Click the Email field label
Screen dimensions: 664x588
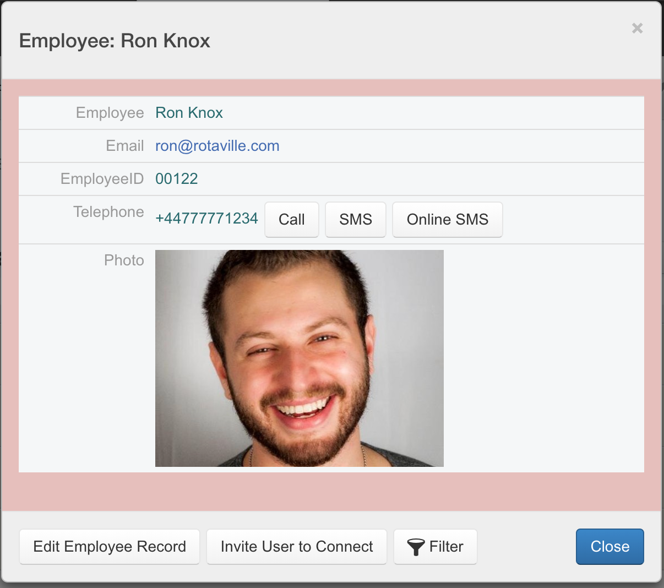click(124, 146)
